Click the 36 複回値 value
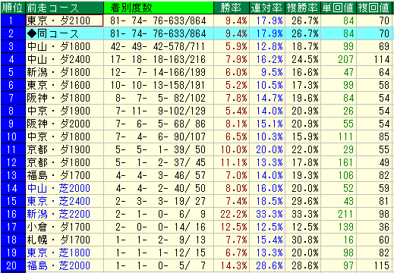The width and height of the screenshot is (394, 273). [384, 227]
